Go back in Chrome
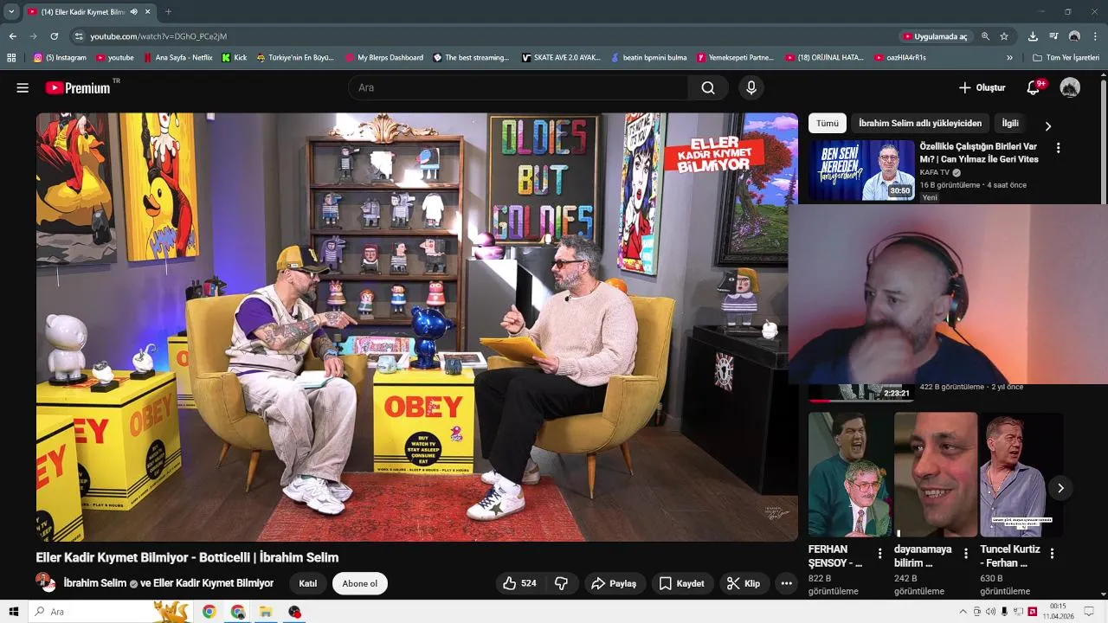The width and height of the screenshot is (1108, 623). 12,36
